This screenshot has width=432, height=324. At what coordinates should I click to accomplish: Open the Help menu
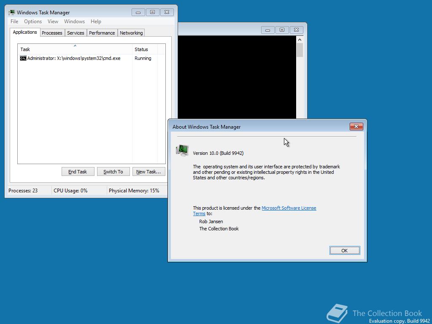coord(96,22)
